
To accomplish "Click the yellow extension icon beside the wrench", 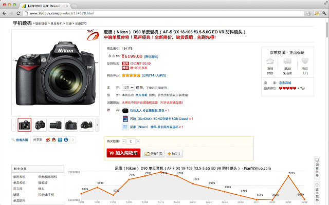I will click(317, 13).
